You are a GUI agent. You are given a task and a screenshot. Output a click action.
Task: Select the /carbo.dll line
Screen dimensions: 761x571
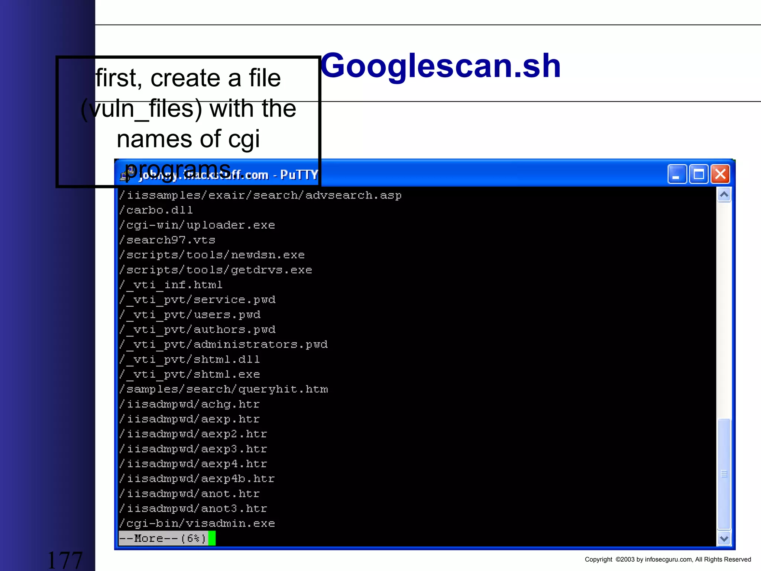point(156,210)
